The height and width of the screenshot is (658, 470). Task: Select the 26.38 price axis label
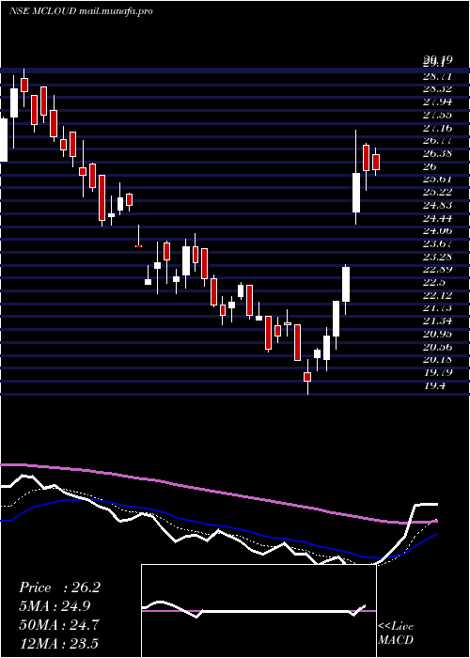click(437, 153)
